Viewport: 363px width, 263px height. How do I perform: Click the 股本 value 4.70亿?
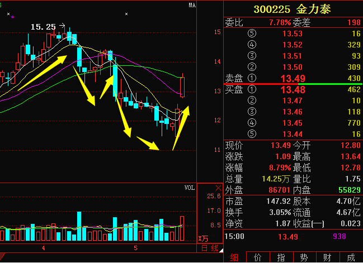click(348, 201)
